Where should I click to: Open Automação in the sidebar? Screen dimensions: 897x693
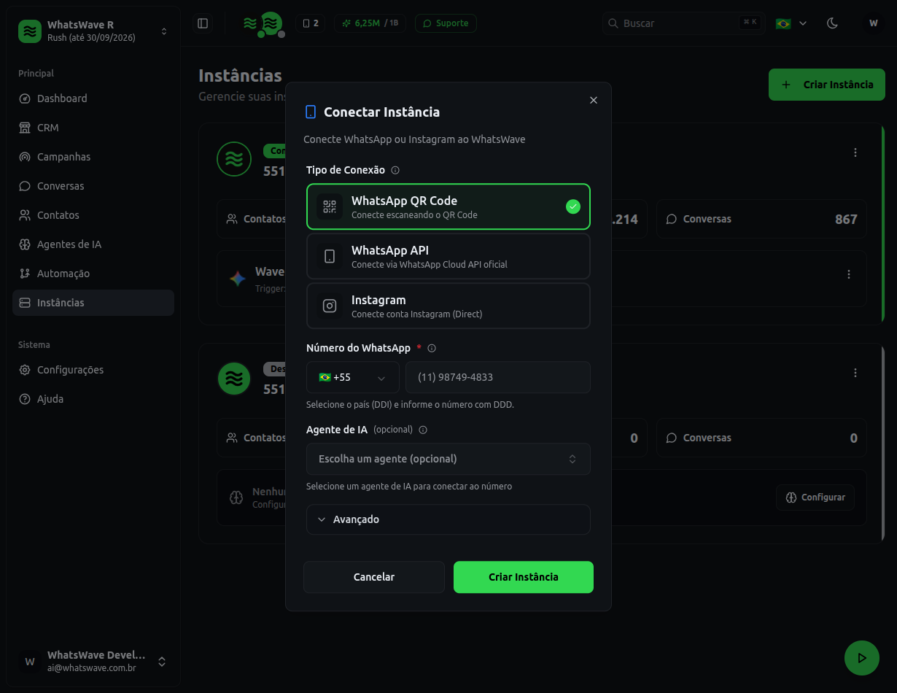tap(93, 274)
